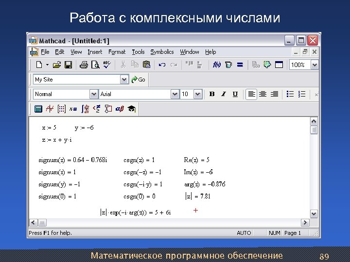The image size is (350, 262).
Task: Toggle numbered list
Action: (301, 94)
